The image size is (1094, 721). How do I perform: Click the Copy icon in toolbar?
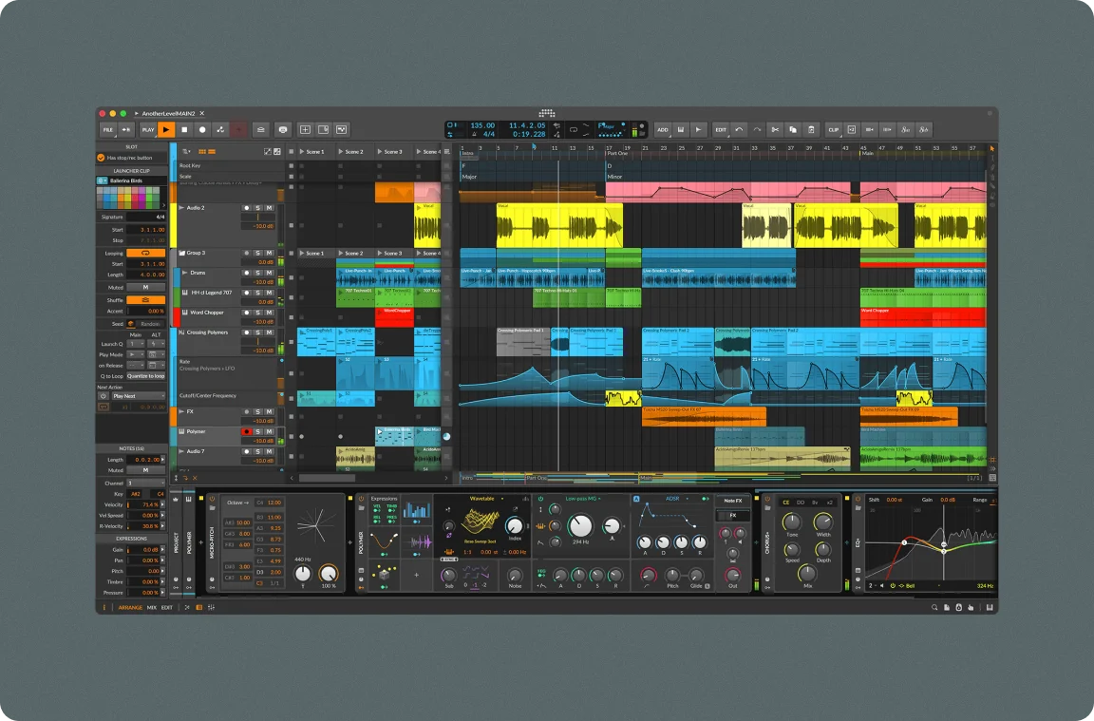click(x=793, y=130)
